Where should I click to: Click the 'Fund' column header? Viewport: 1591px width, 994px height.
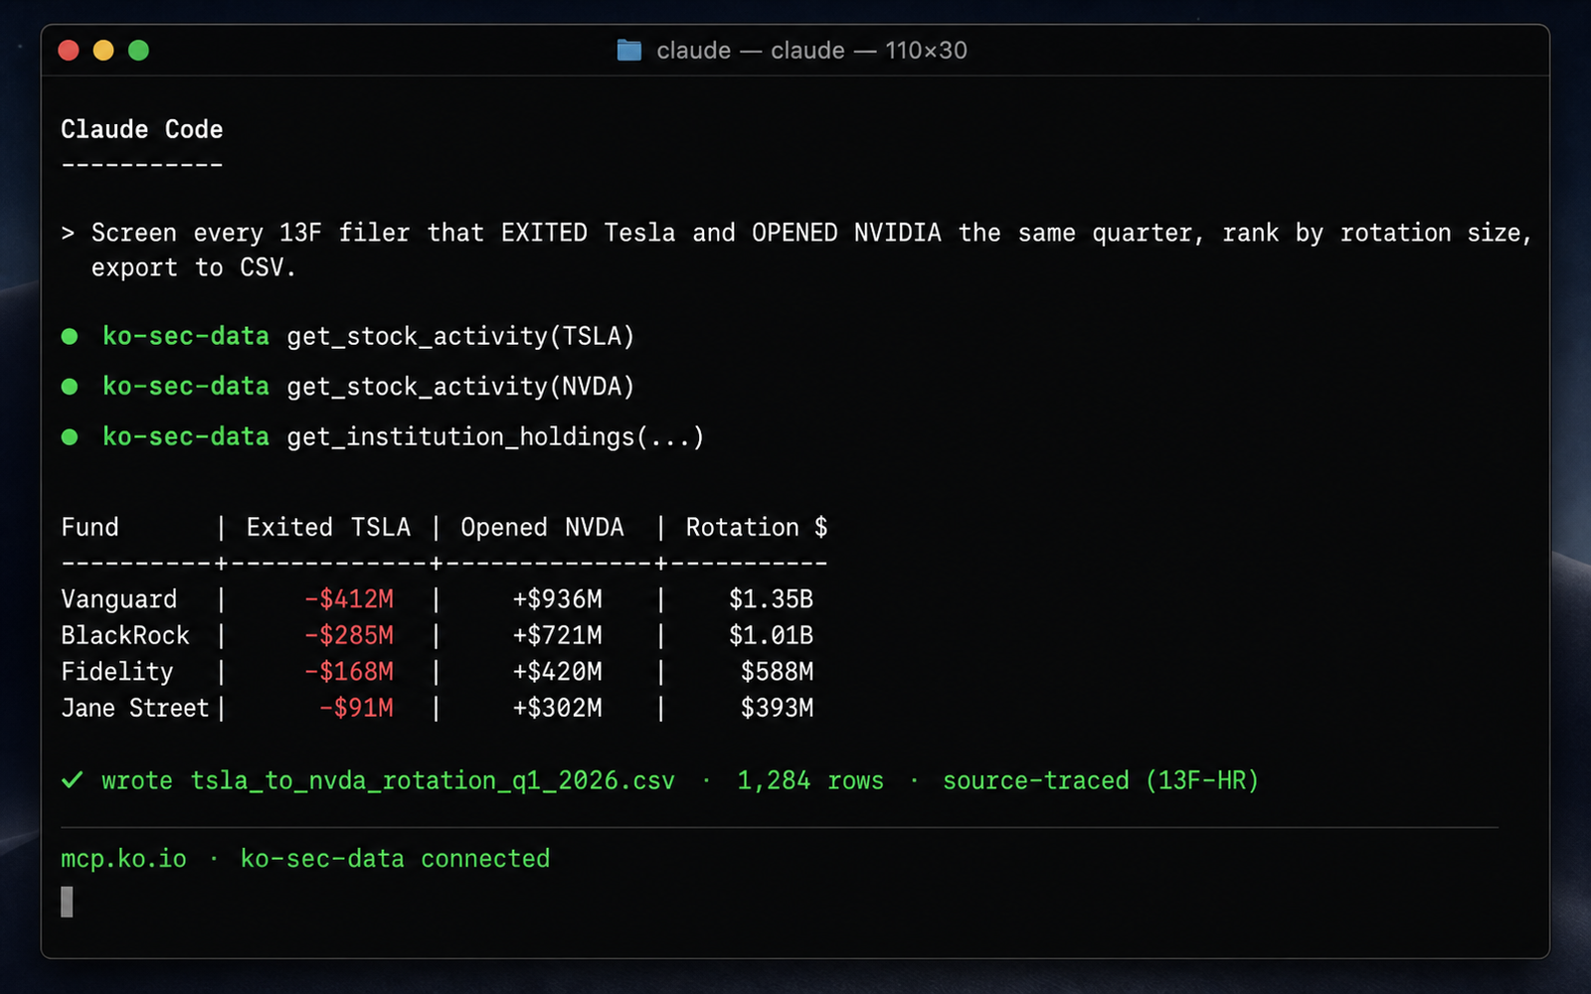coord(89,527)
